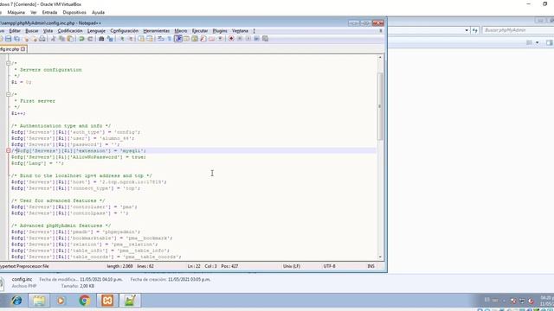Click the toolbar icon left of Function List
Viewport: 554px width, 311px height.
195,38
